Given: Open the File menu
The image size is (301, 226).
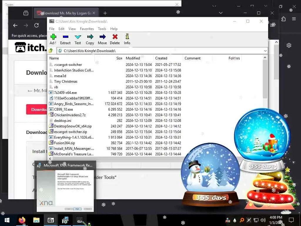Looking at the screenshot, I should click(52, 29).
